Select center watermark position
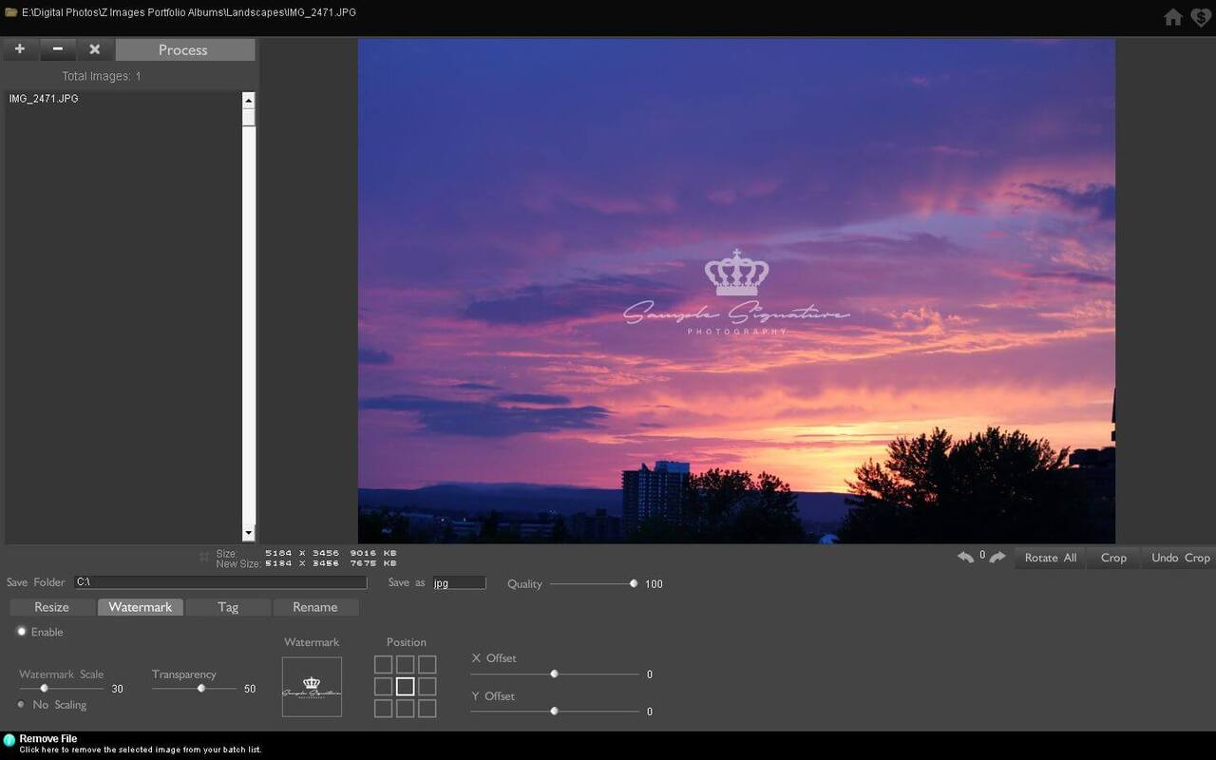 point(406,686)
